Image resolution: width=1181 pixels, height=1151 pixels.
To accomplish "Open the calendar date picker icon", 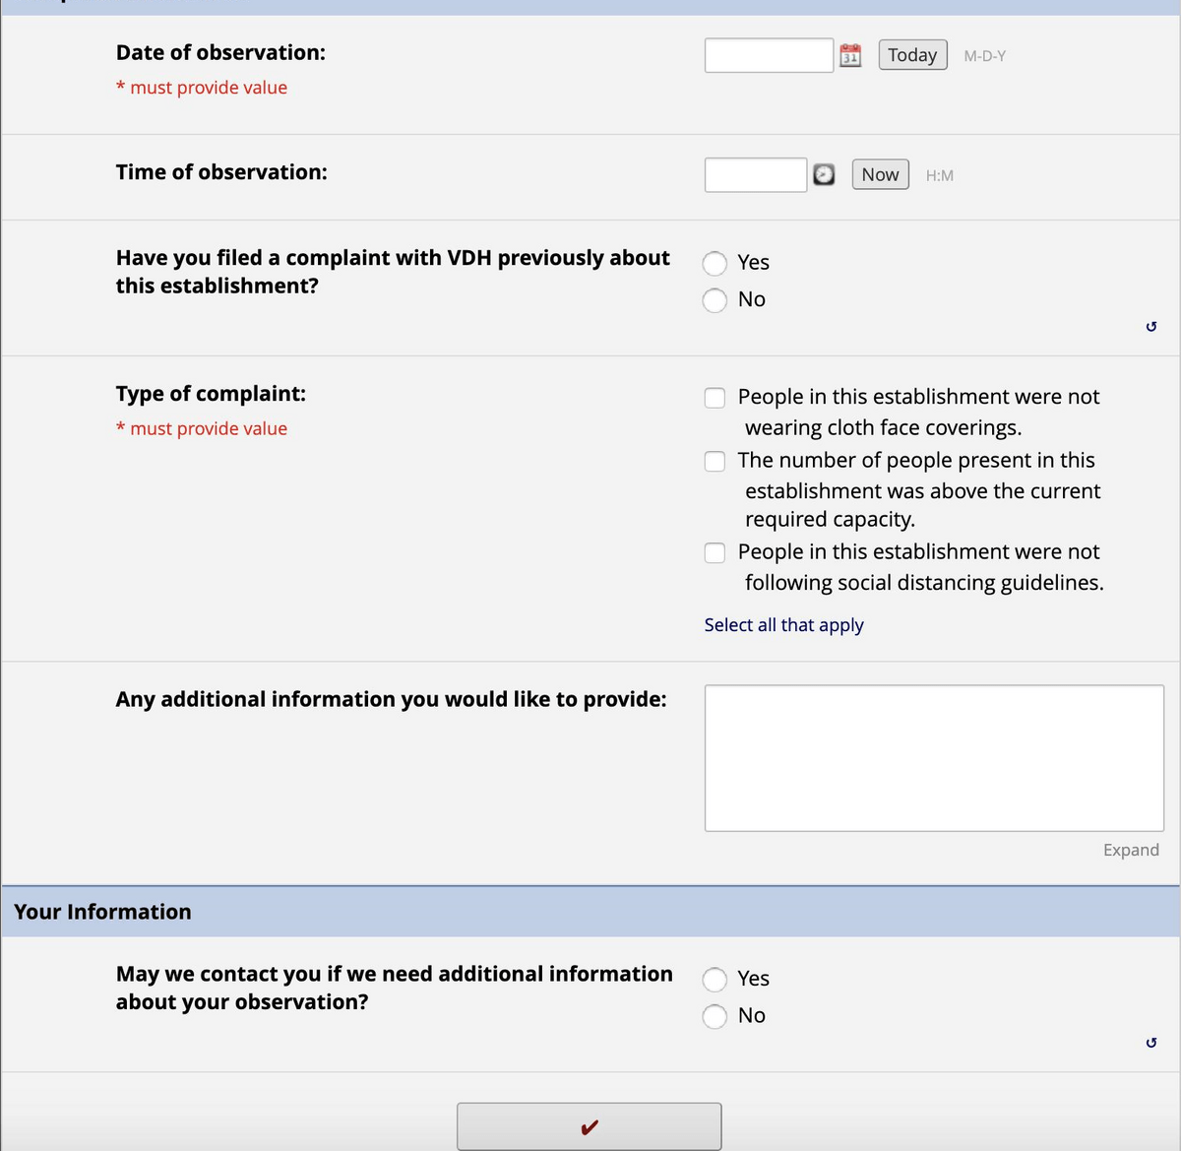I will pos(850,55).
